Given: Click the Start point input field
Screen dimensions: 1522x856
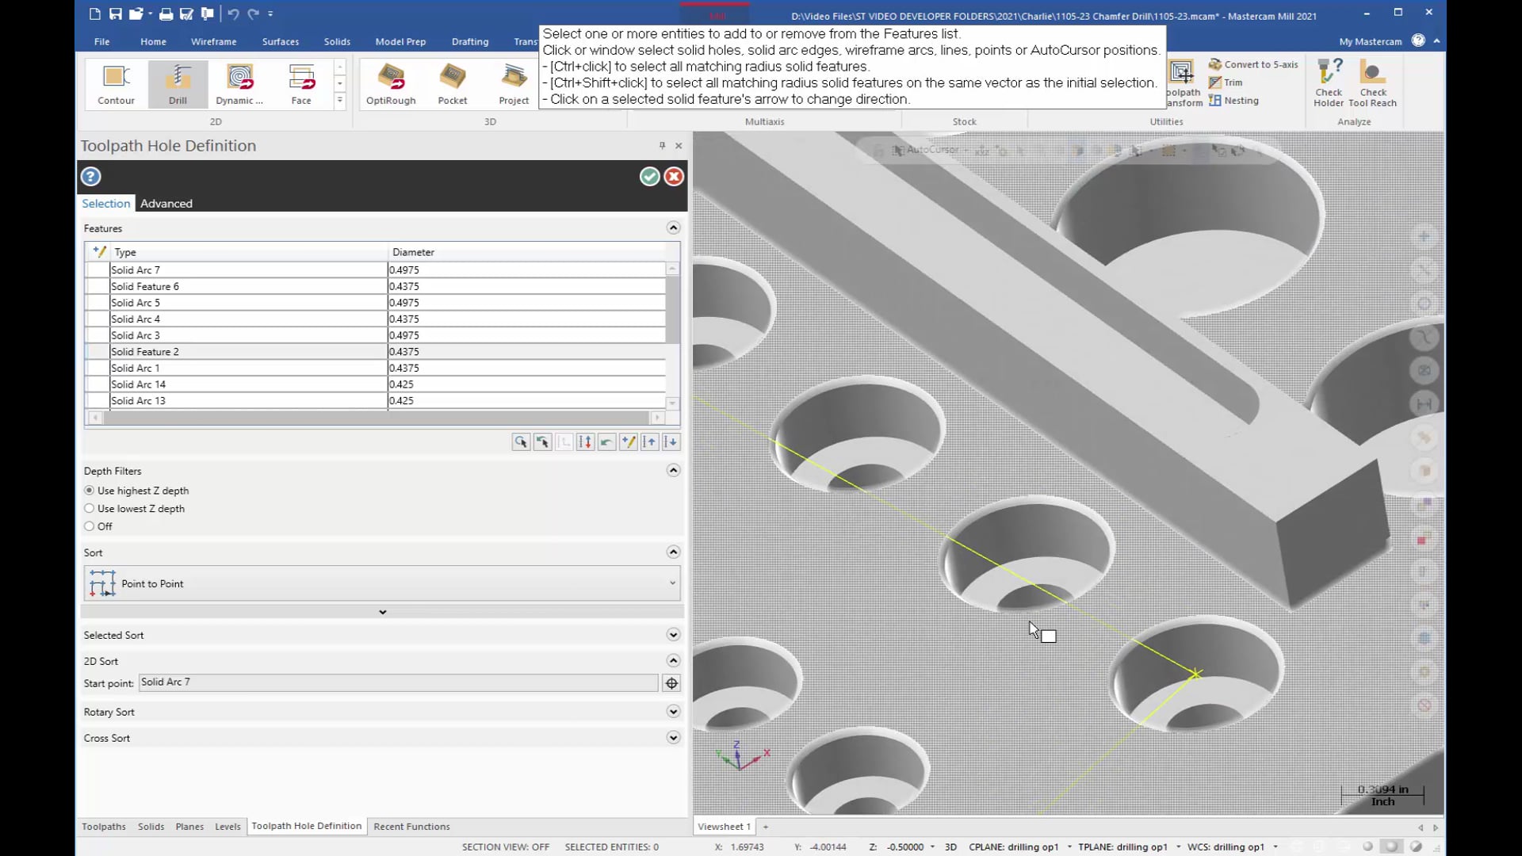Looking at the screenshot, I should (398, 682).
